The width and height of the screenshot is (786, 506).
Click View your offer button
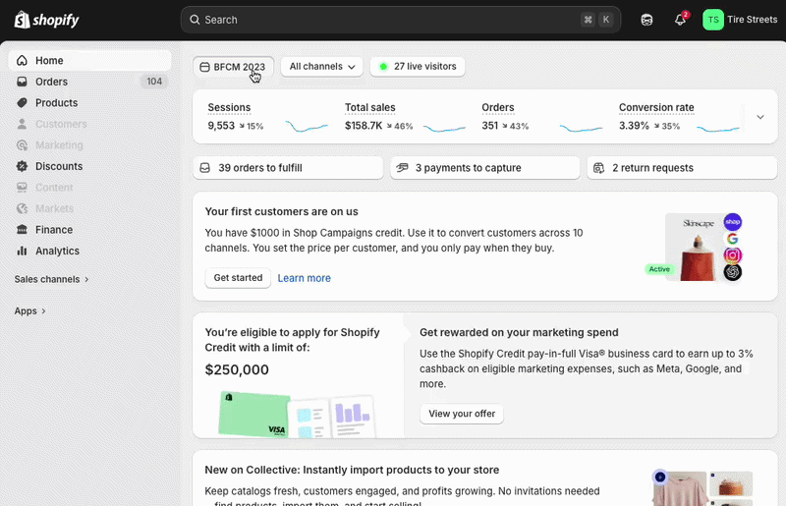[462, 414]
